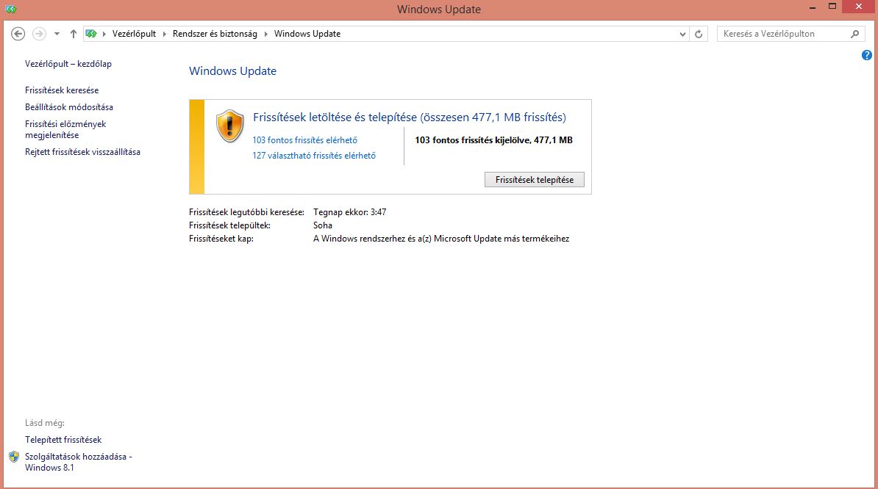Open Frissítési előzmények megjelenítése

tap(65, 130)
